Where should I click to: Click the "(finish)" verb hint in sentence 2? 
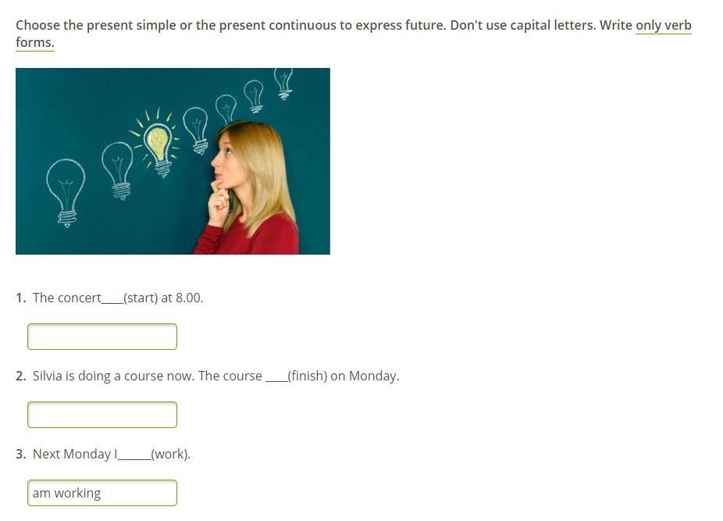pos(307,376)
